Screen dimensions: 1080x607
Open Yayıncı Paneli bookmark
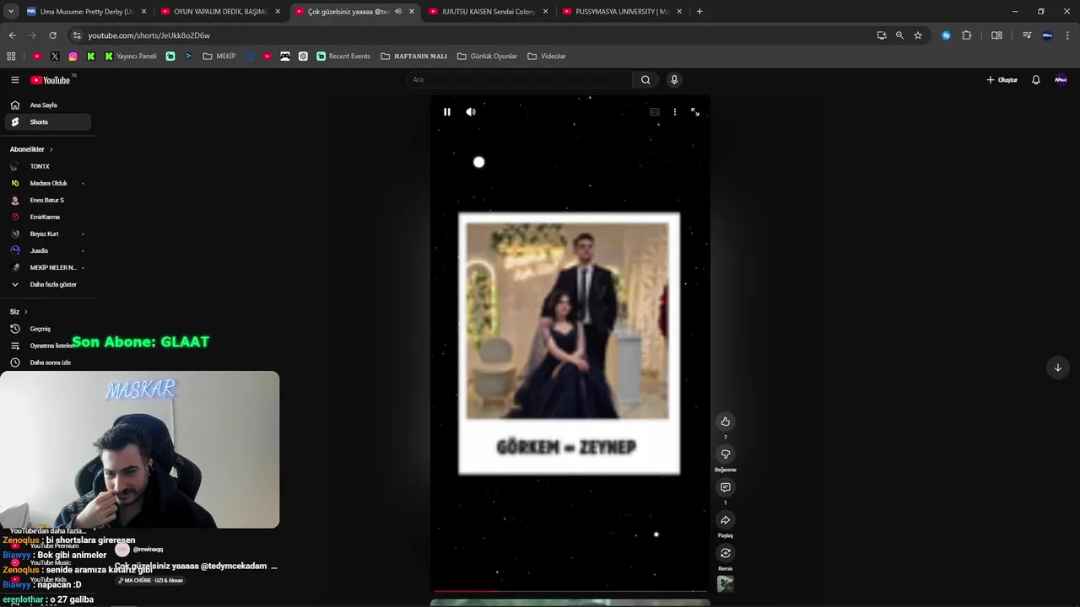tap(131, 56)
